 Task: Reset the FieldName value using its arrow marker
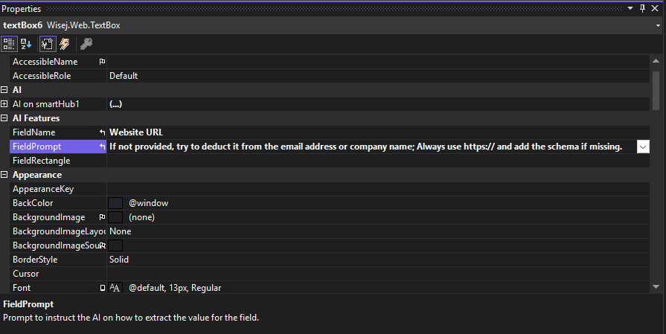[102, 132]
